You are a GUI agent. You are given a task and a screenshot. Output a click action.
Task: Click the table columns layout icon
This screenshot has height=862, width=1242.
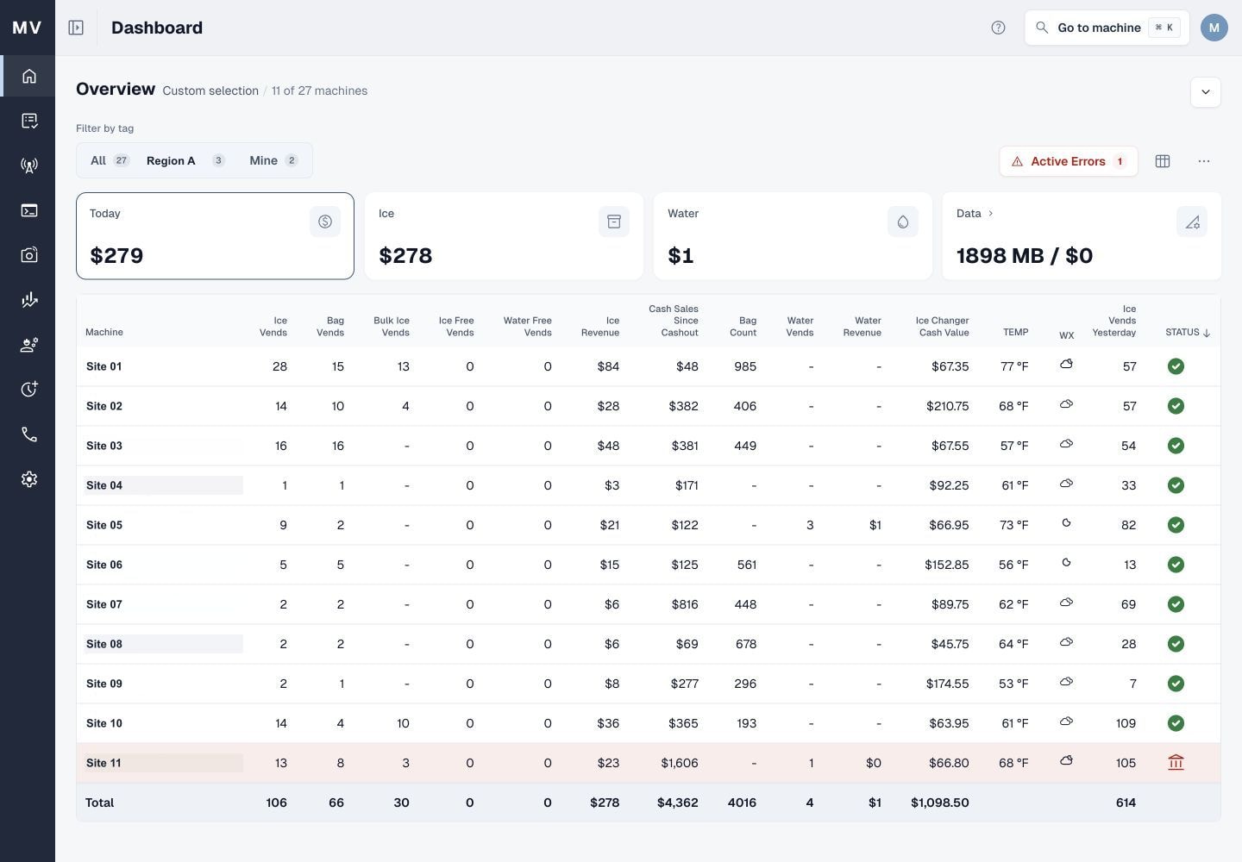[1163, 161]
